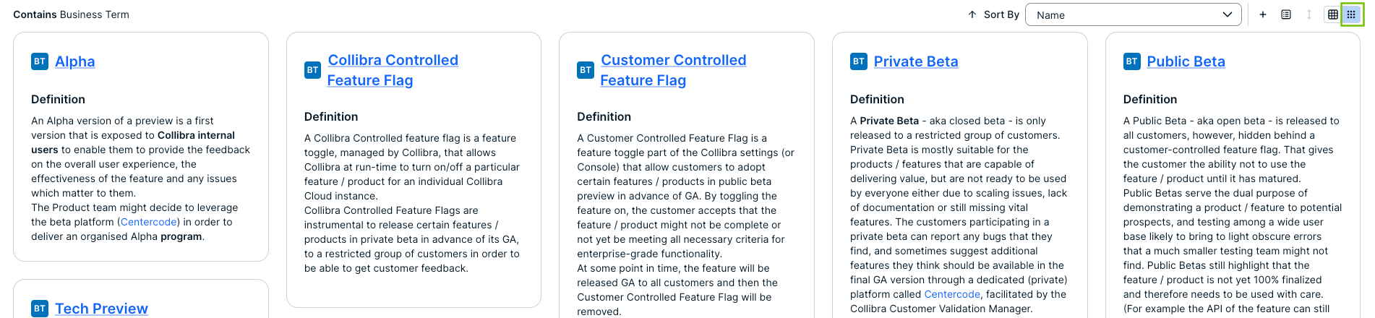Open the Alpha business term
1375x318 pixels.
[75, 61]
